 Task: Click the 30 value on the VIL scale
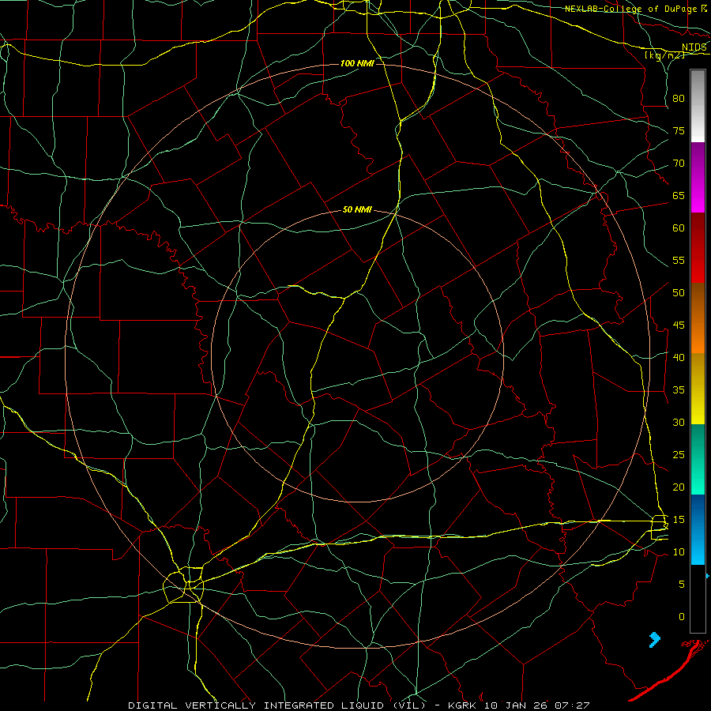[679, 422]
